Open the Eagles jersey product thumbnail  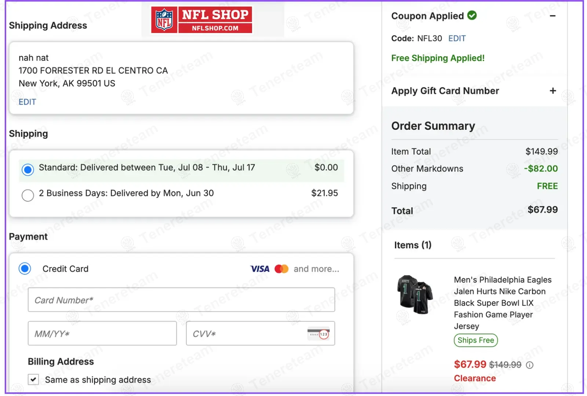click(x=415, y=294)
